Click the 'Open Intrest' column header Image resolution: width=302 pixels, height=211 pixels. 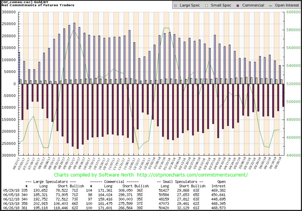tap(219, 184)
